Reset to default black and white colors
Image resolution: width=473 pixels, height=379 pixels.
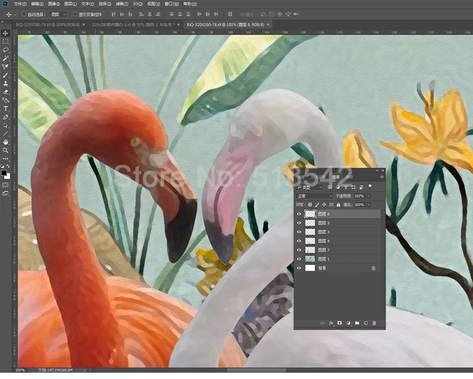3,166
